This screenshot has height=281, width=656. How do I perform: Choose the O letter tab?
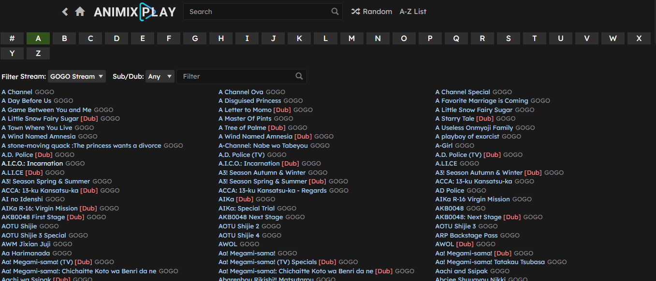[404, 39]
